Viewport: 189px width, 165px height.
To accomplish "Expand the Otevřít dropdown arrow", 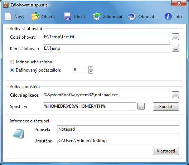I will pyautogui.click(x=58, y=18).
